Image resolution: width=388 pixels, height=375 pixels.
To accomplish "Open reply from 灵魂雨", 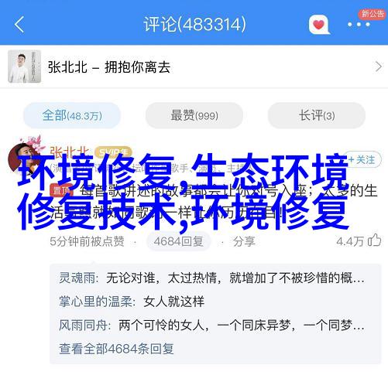I will click(x=211, y=278).
